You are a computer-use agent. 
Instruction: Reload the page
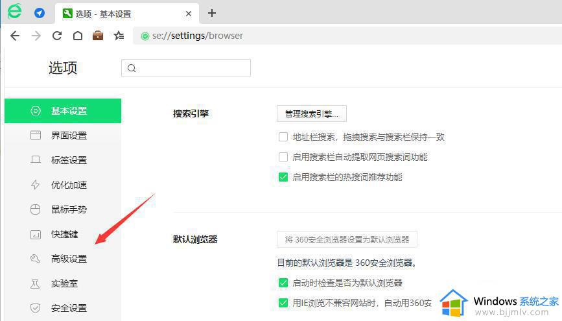tap(57, 36)
